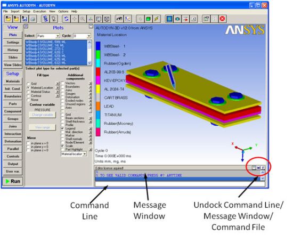
Task: Click the History button
Action: pos(13,50)
